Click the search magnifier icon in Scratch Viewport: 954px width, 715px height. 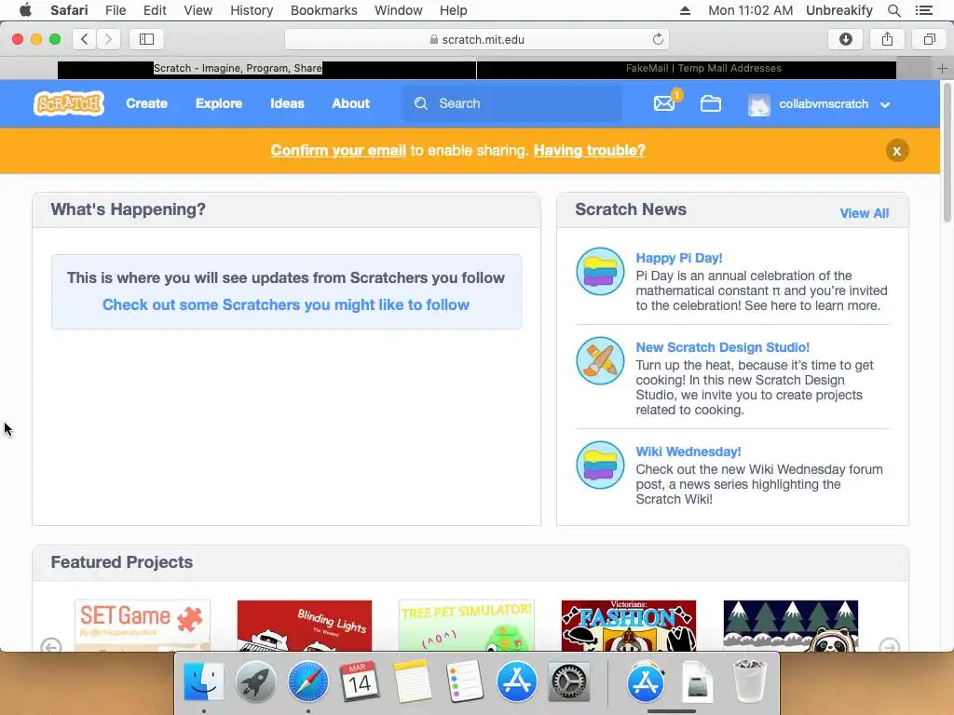click(x=421, y=103)
